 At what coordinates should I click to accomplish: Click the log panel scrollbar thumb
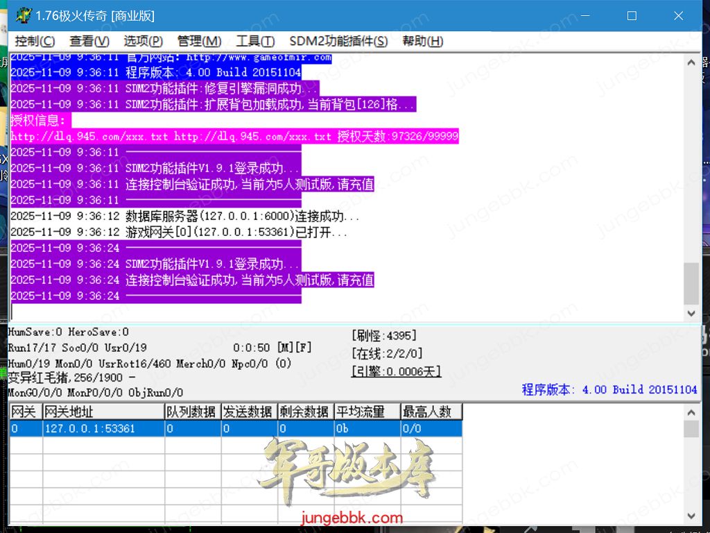(691, 283)
